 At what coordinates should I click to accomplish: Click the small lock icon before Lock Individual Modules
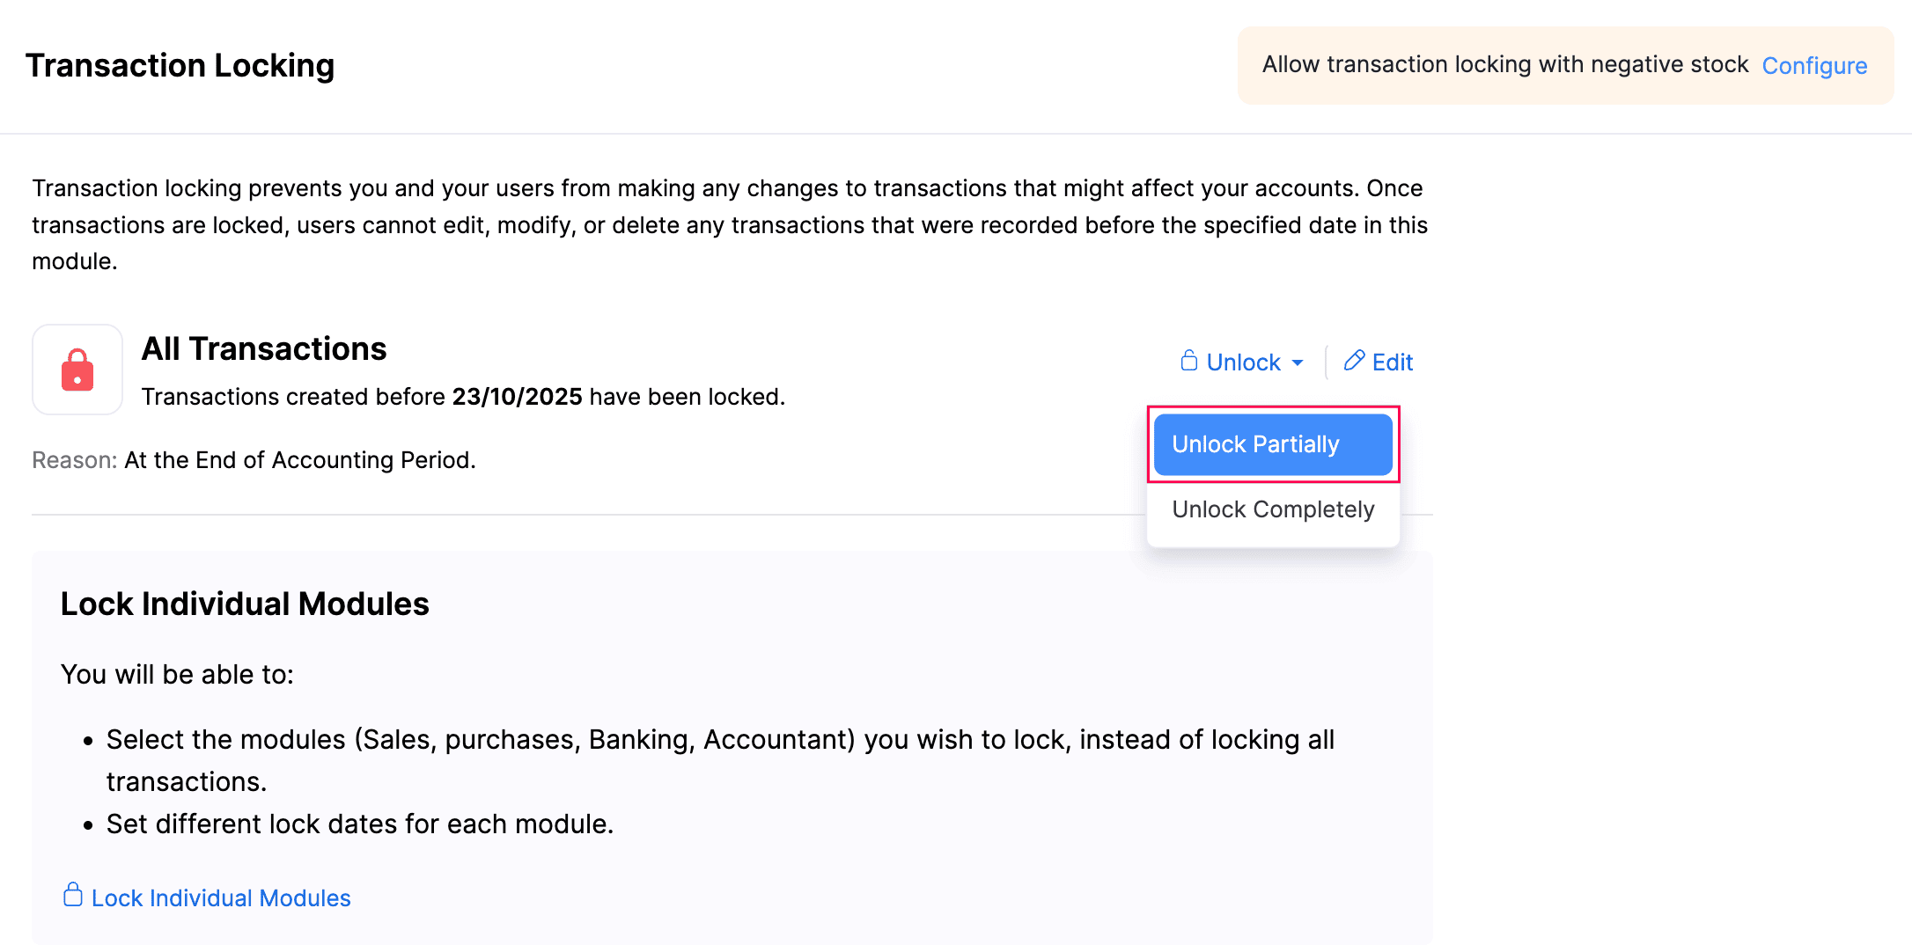point(73,895)
